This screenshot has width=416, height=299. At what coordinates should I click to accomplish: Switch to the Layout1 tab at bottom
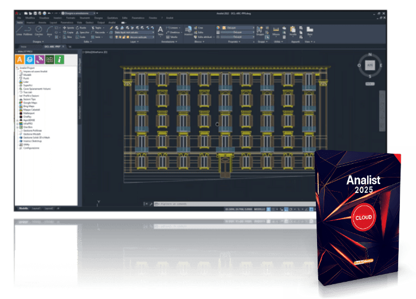click(37, 209)
